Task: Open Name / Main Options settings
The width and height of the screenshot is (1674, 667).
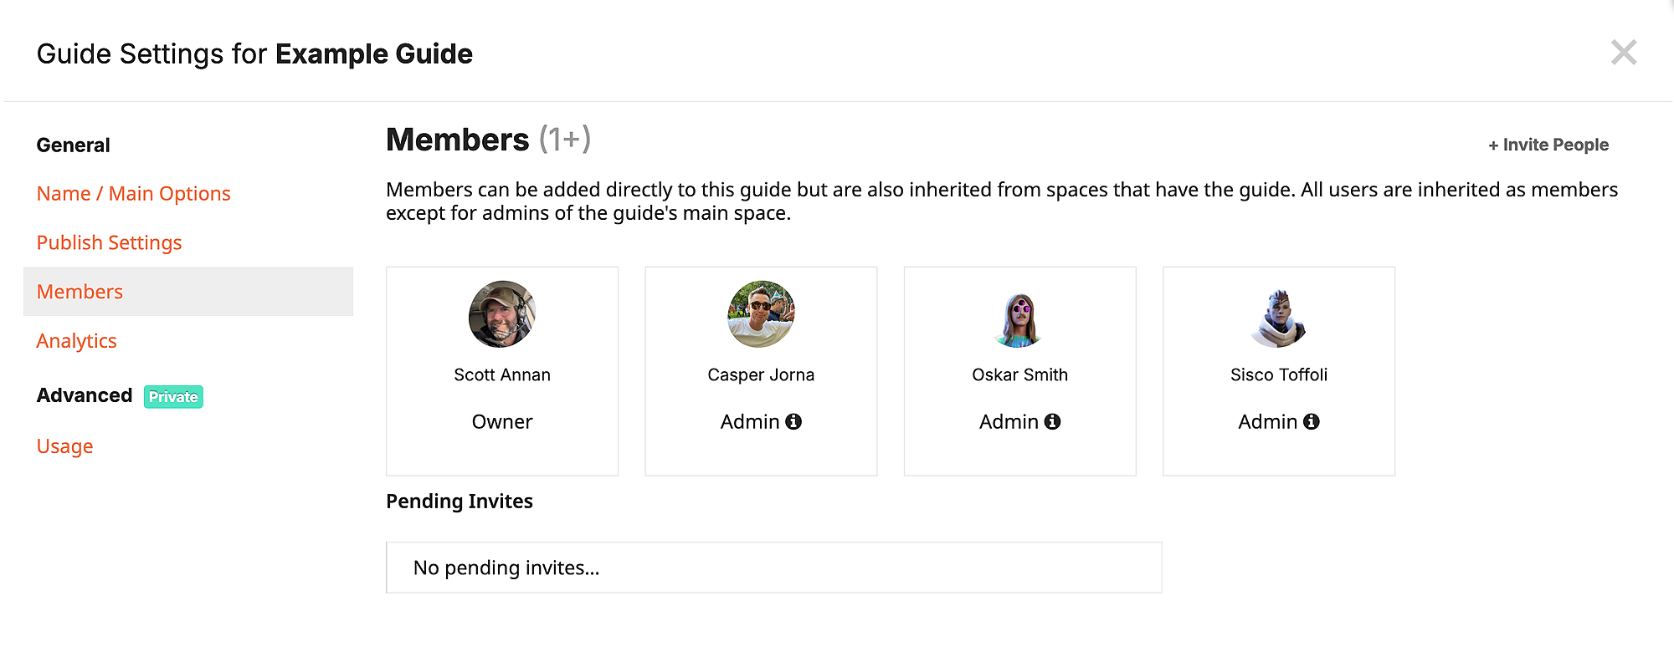Action: tap(134, 194)
